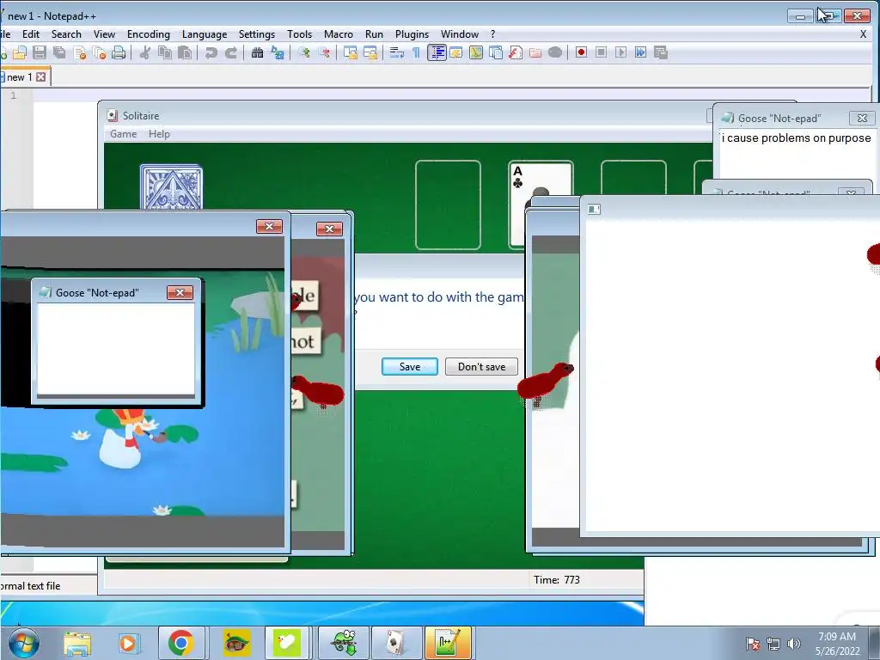Click the Zoom Out toolbar icon
Viewport: 880px width, 660px height.
324,52
